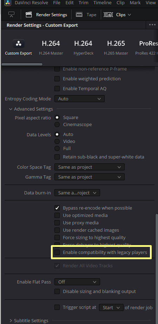Click the monitor output icon in toolbar
This screenshot has height=324, width=158.
[x=11, y=15]
